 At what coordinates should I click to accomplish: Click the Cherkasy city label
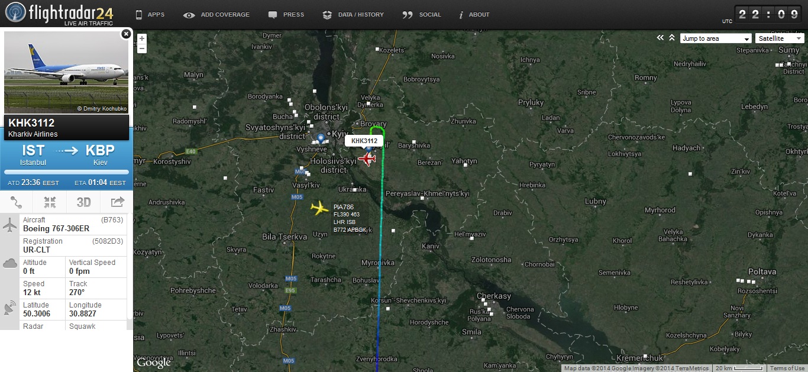494,296
